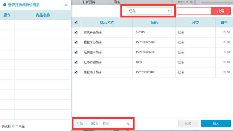Click the blue 加入 button
The image size is (233, 131).
pyautogui.click(x=216, y=123)
